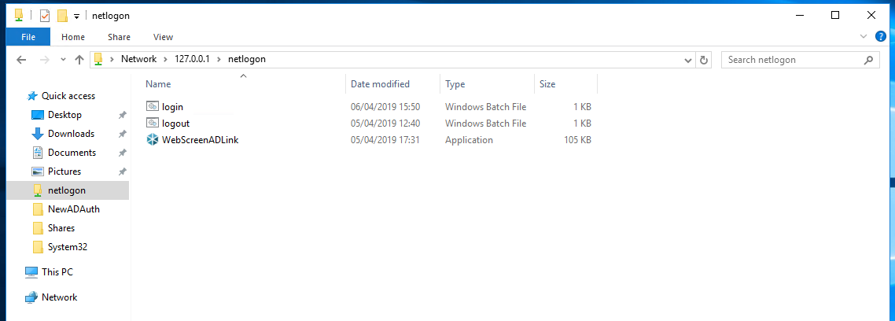Open the File menu tab
Image resolution: width=895 pixels, height=321 pixels.
pyautogui.click(x=28, y=37)
